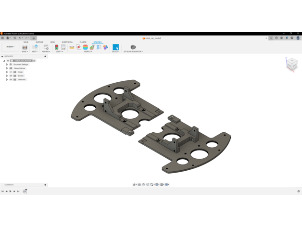Click the Add-Ins scripts icon

[46, 47]
